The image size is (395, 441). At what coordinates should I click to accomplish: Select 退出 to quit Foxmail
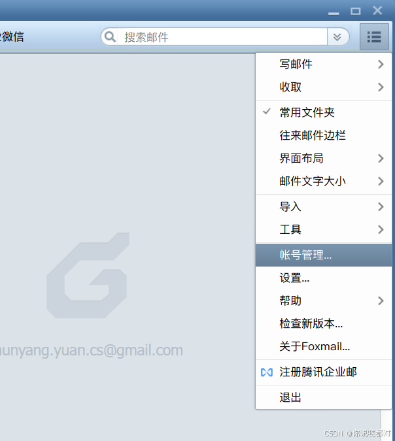[x=324, y=397]
